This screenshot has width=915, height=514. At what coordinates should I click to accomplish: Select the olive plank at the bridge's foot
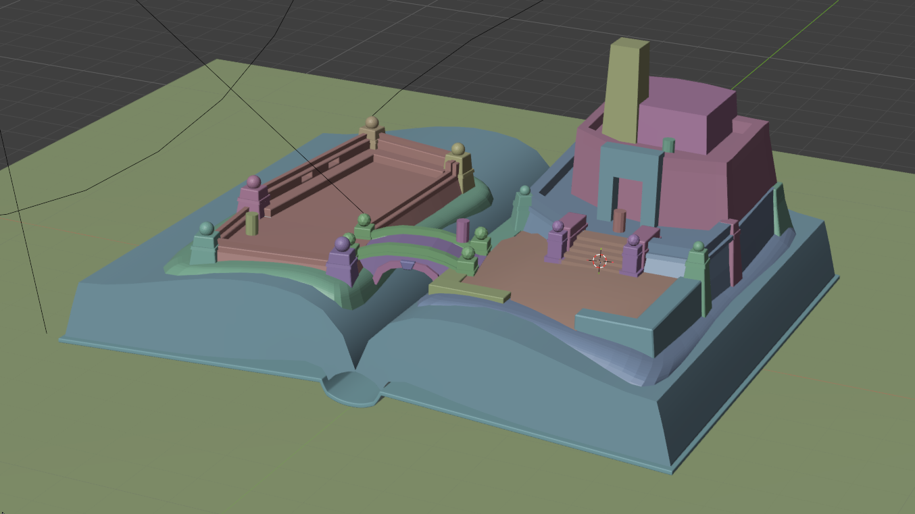469,292
